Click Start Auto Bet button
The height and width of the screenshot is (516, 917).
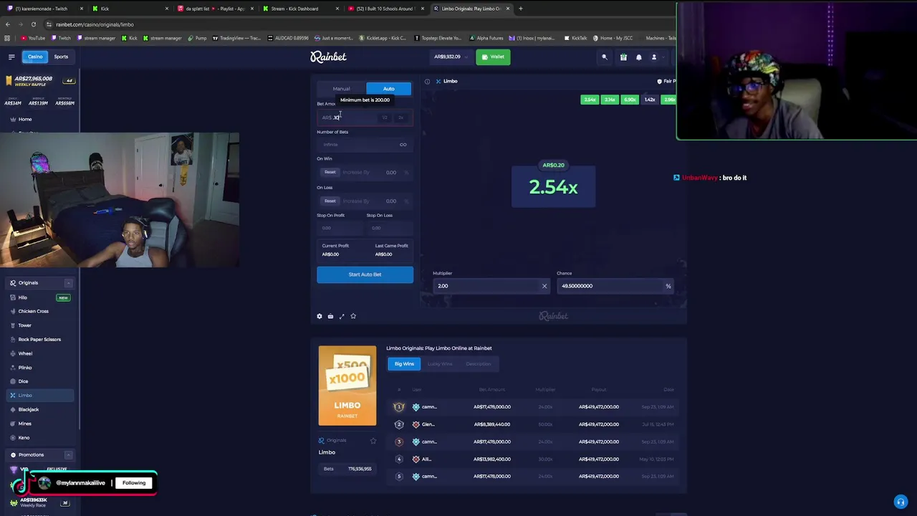[x=365, y=274]
